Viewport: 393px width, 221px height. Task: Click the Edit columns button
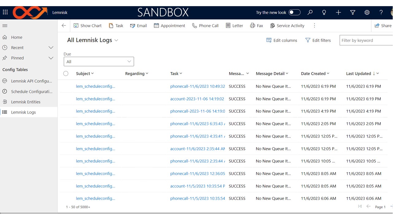tap(282, 40)
